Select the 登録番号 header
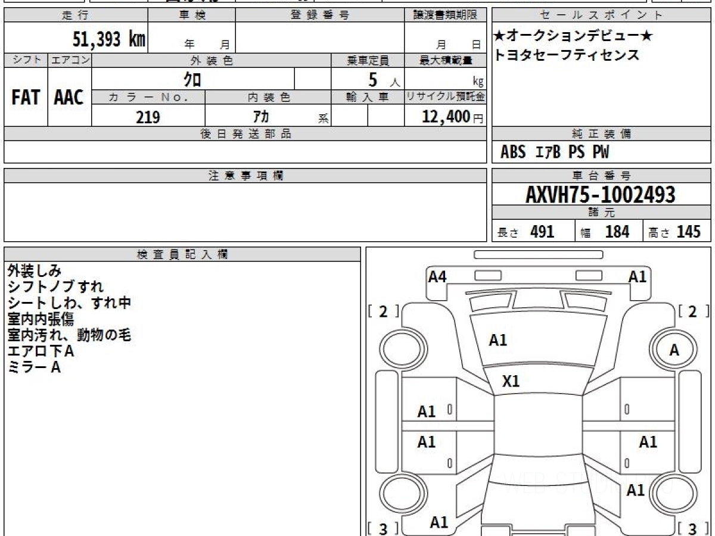715x536 pixels. tap(320, 15)
